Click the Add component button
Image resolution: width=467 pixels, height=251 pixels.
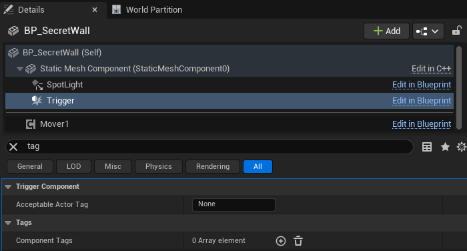386,31
